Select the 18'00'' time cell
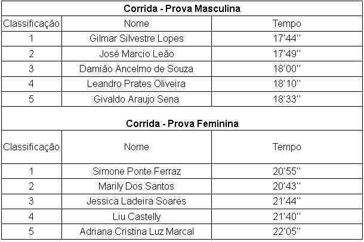This screenshot has width=364, height=242. 287,69
